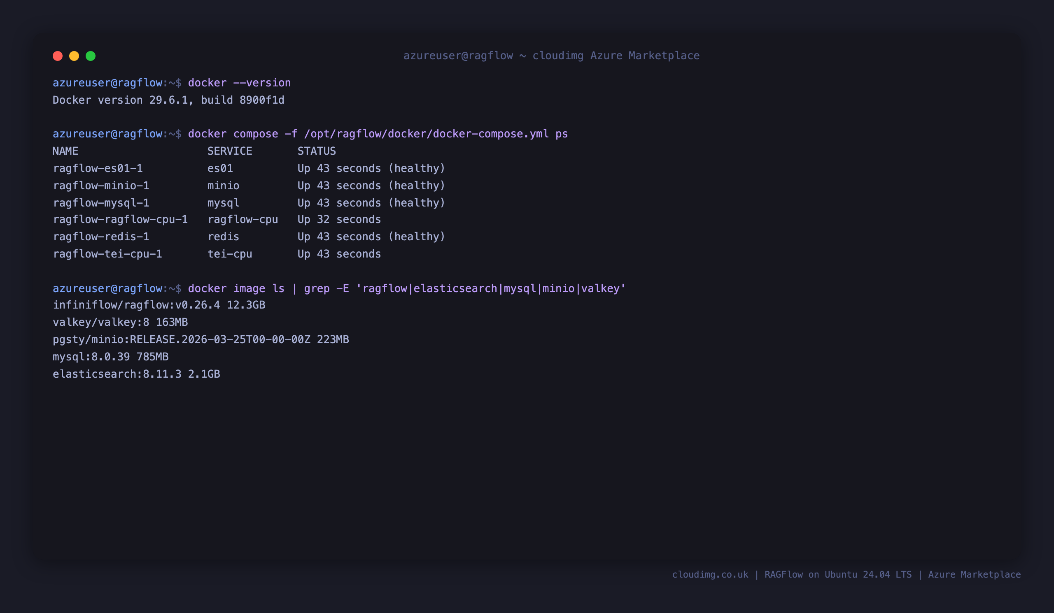Select the 'infiniflow/ragflow:v0.26.4 12.3GB' image line

tap(159, 305)
